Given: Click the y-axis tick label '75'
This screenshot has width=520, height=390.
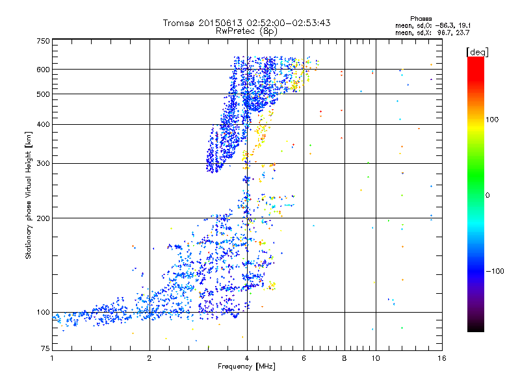Looking at the screenshot, I should pos(45,348).
